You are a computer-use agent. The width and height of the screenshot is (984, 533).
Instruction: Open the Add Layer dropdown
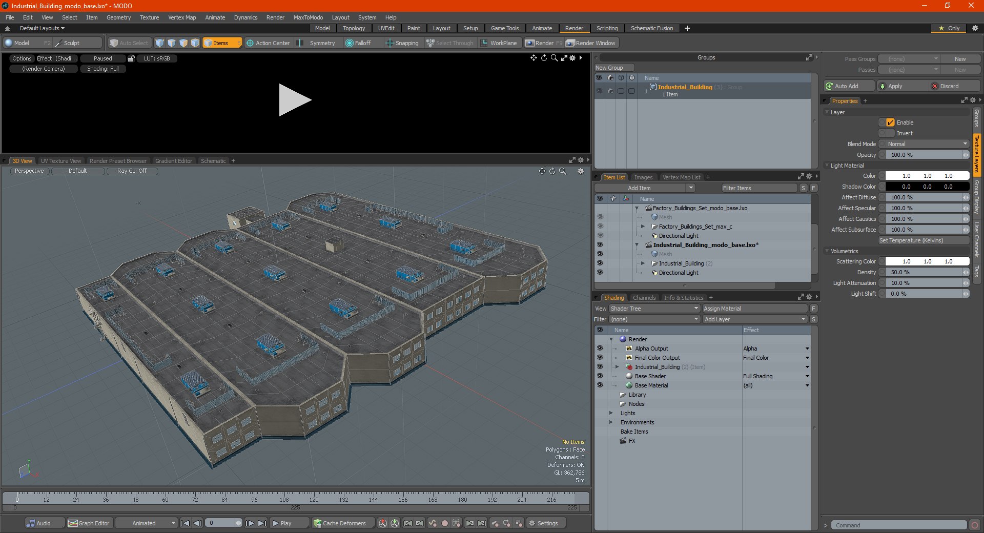755,319
